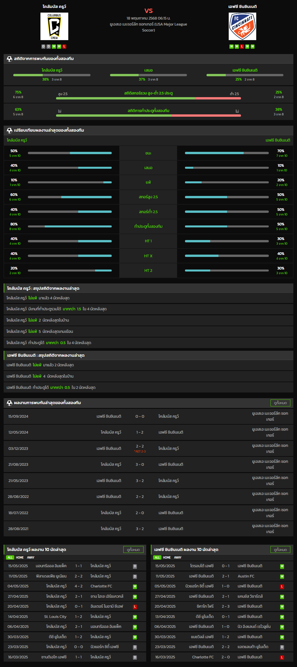Click soccer ball icon beside head-to-head stats header
This screenshot has height=667, width=297.
(x=10, y=59)
